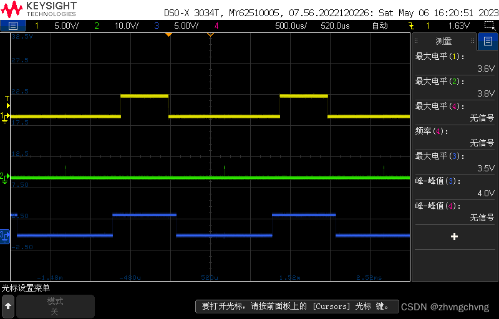
Task: Select the 峰-峰值(3) measurement
Action: pos(455,187)
